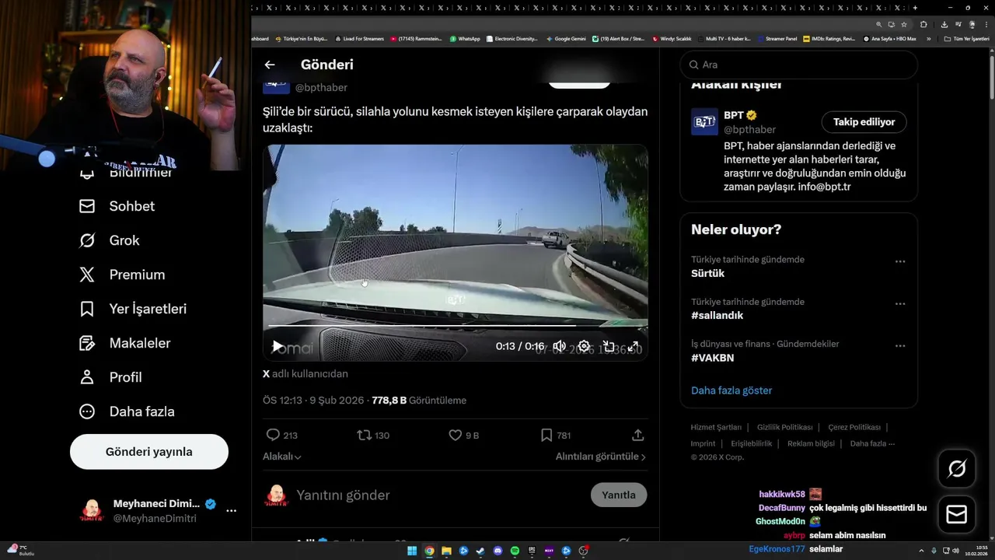Screen dimensions: 995x560
Task: Open floating Grok button
Action: pyautogui.click(x=957, y=469)
